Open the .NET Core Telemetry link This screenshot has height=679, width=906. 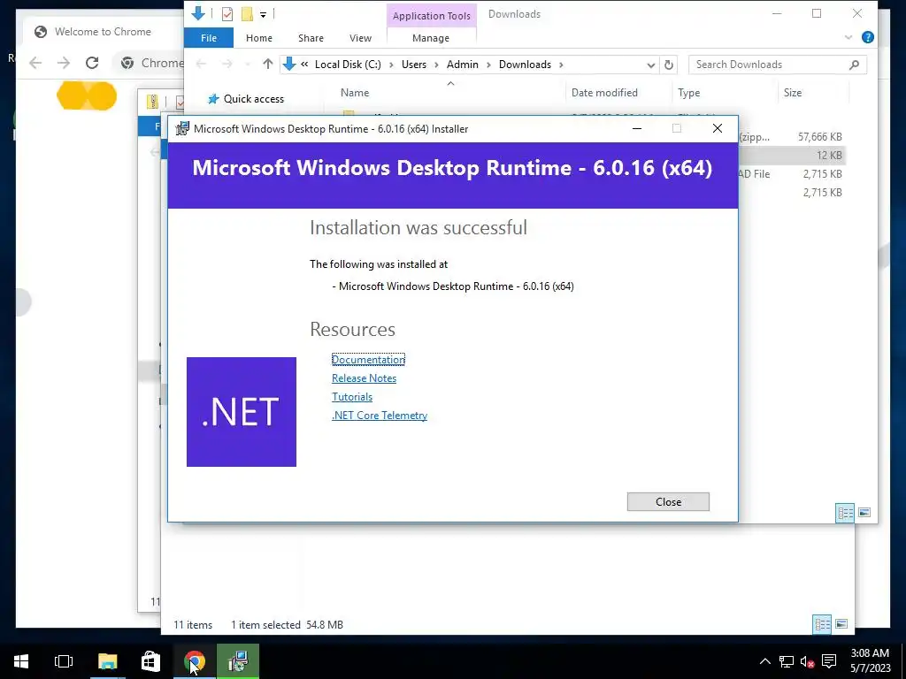(x=380, y=416)
